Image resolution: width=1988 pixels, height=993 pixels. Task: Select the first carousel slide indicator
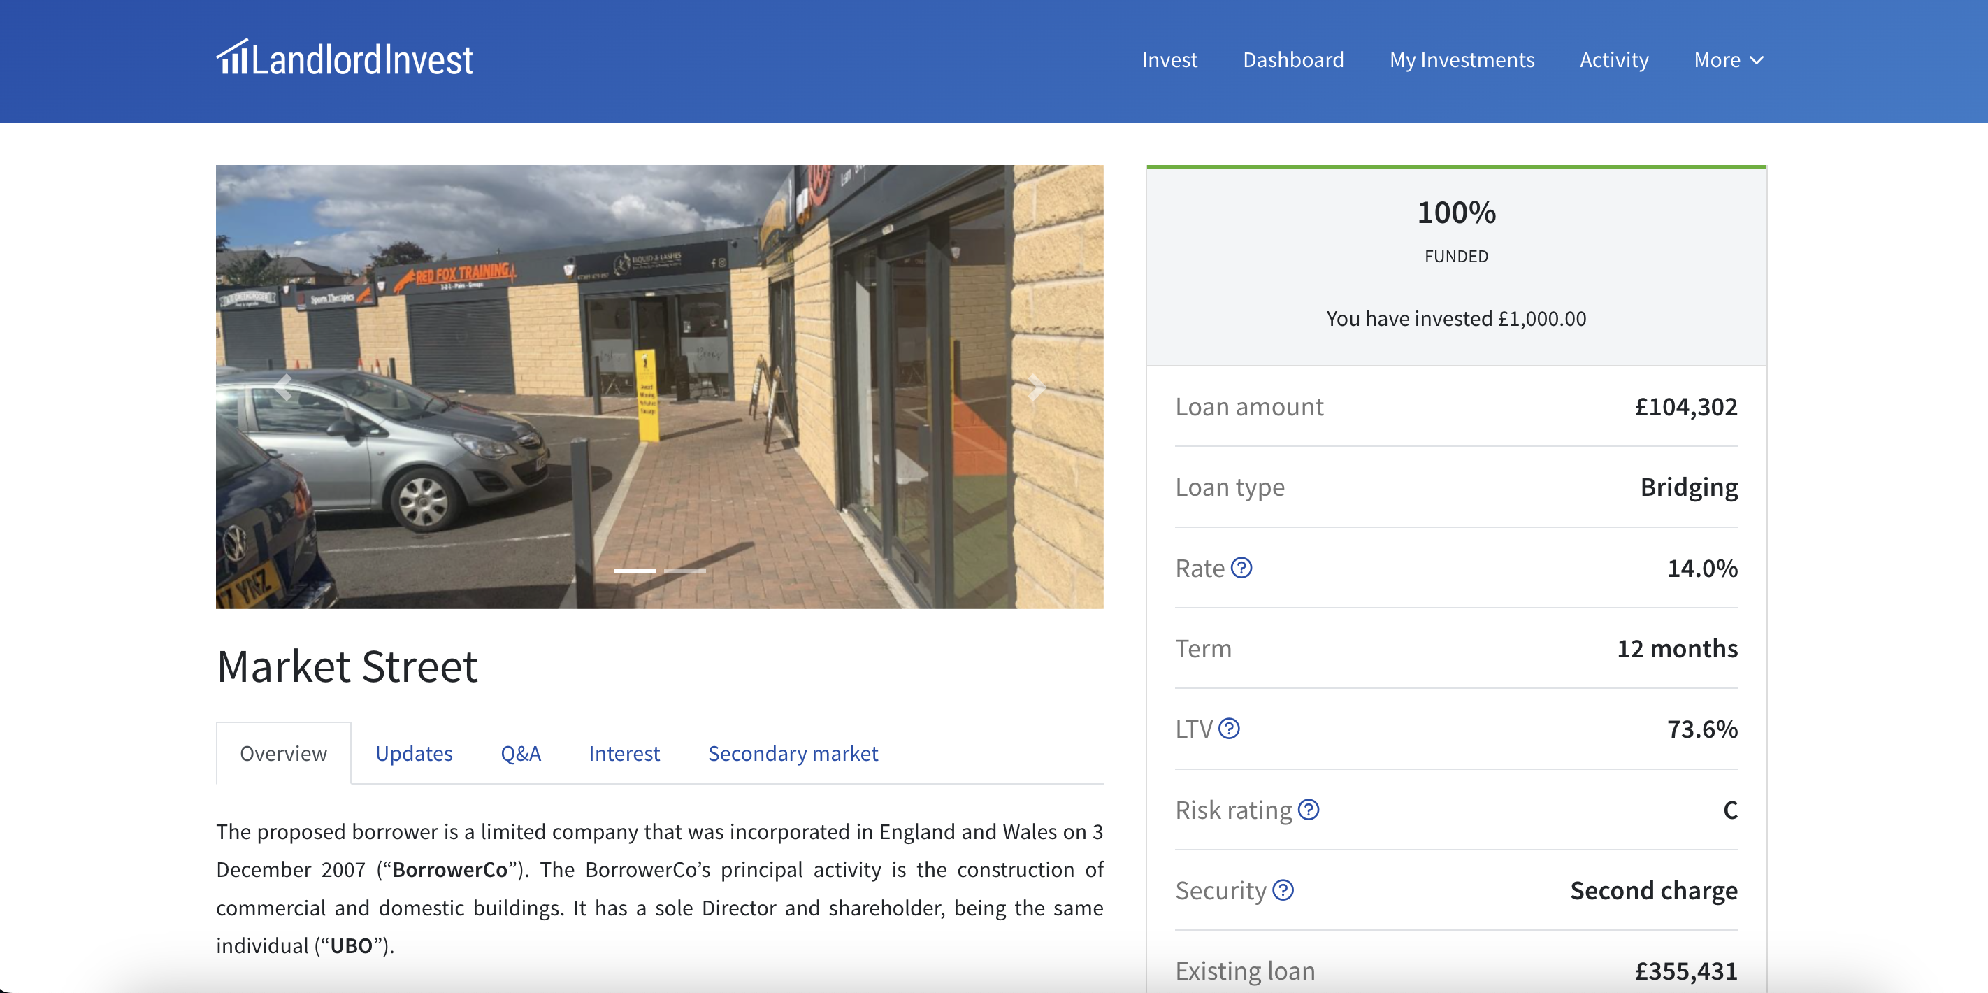point(633,570)
